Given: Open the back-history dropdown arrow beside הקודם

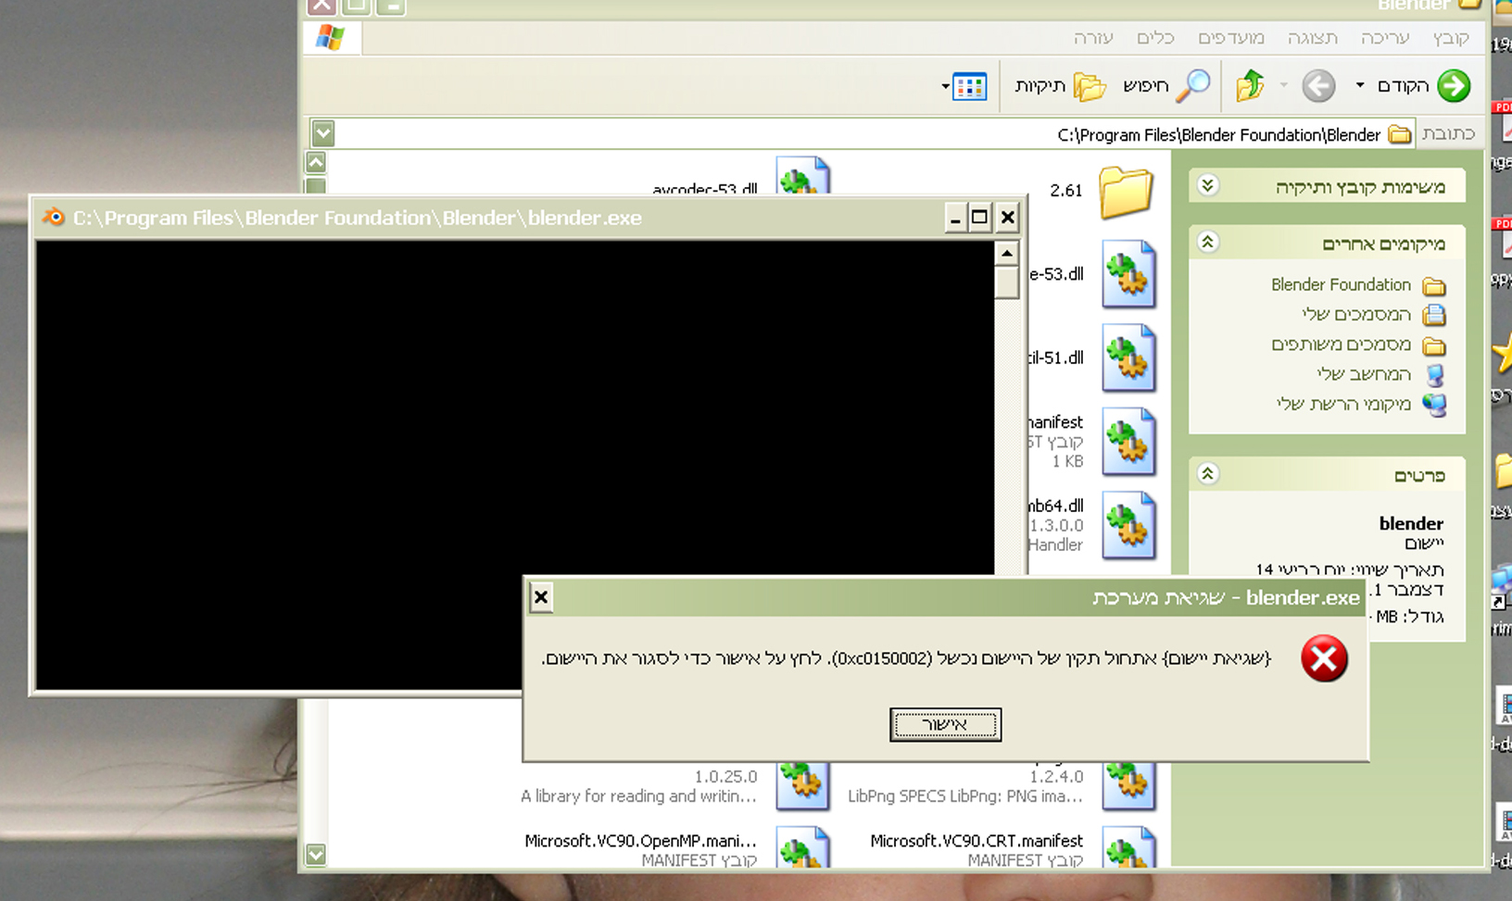Looking at the screenshot, I should (1360, 85).
